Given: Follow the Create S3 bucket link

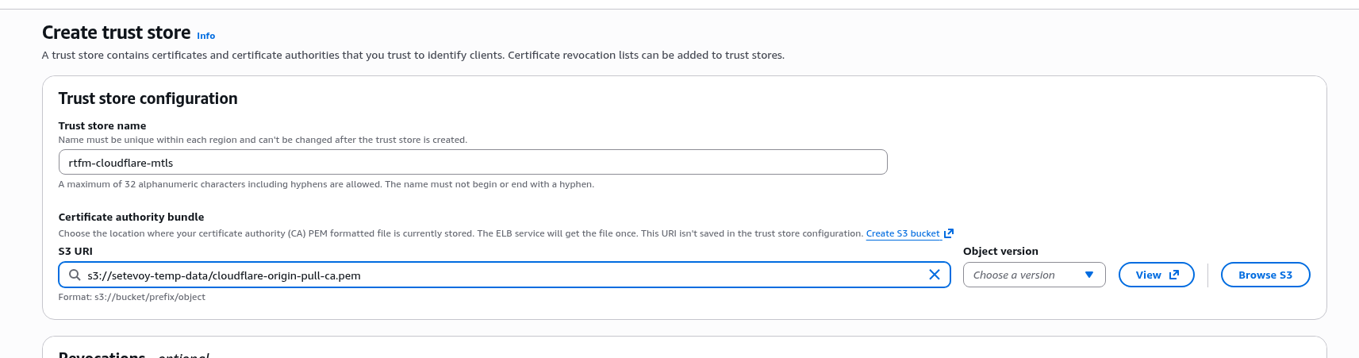Looking at the screenshot, I should point(902,233).
